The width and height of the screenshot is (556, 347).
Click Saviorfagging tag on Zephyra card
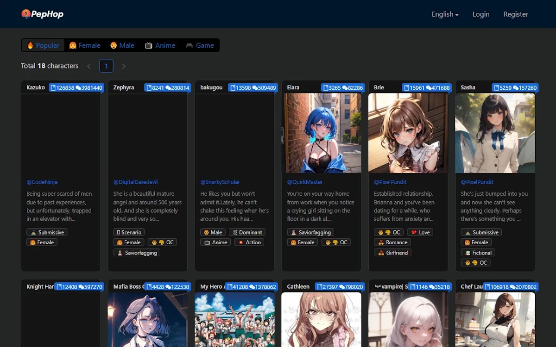point(137,253)
